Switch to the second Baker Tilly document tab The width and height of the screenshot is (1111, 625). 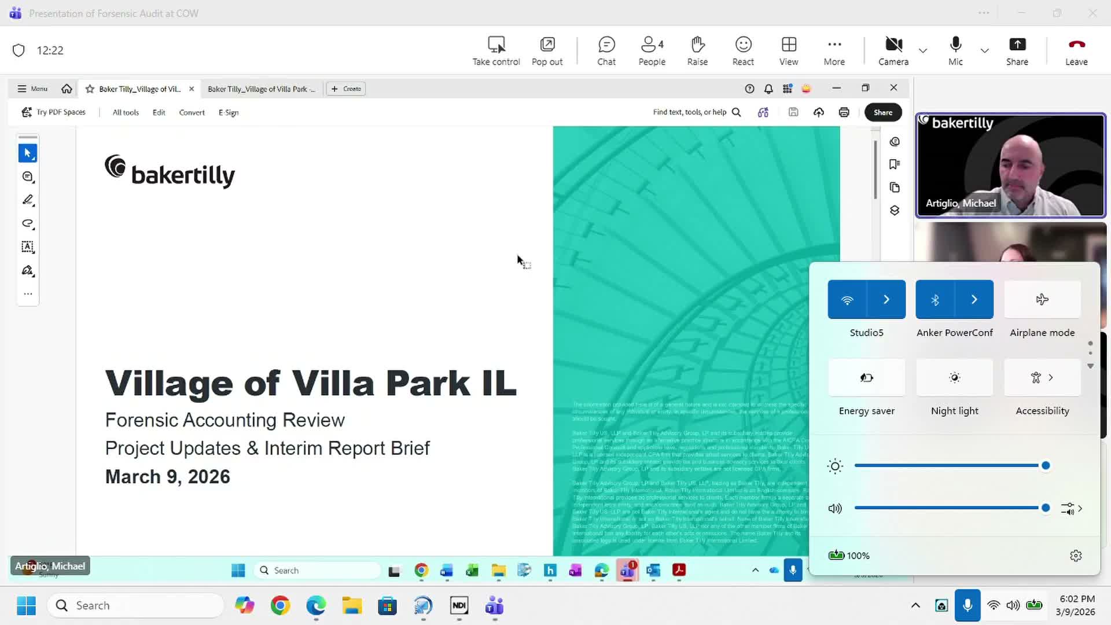point(262,89)
